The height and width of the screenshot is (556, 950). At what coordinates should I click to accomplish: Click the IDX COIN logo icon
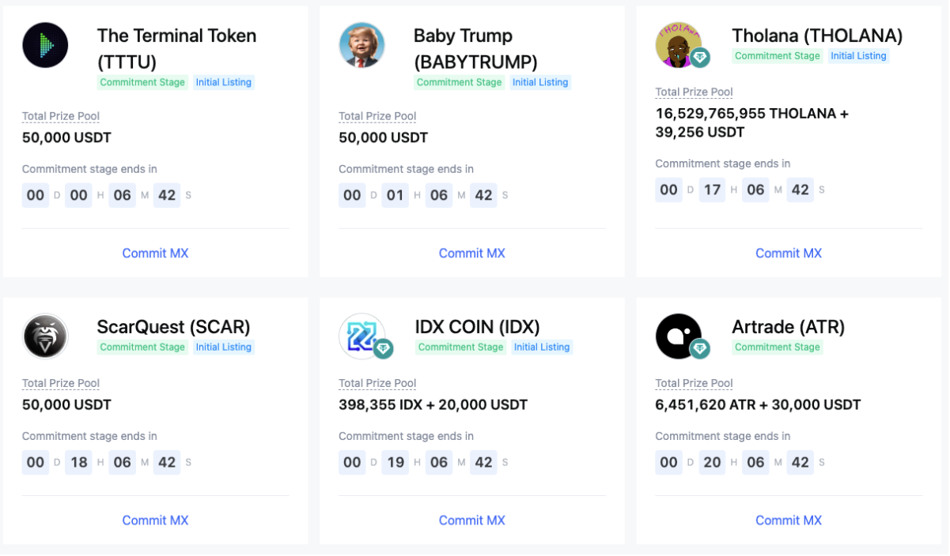pos(360,335)
